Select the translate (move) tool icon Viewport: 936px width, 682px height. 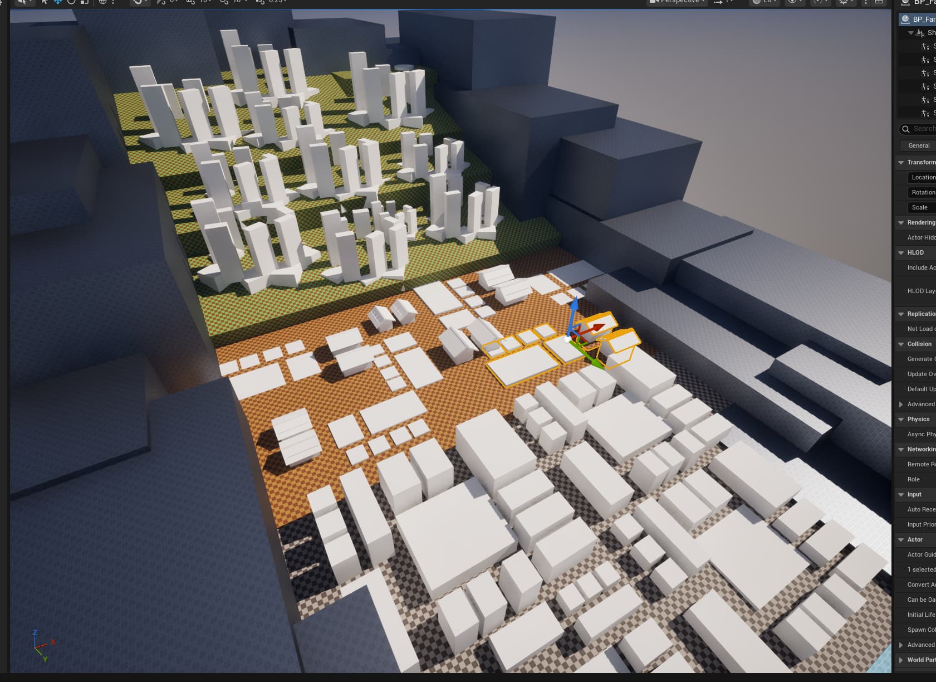tap(57, 2)
